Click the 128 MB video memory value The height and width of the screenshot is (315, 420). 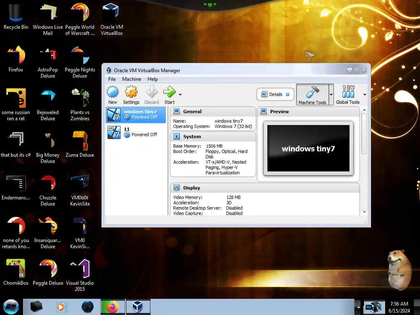tap(233, 197)
